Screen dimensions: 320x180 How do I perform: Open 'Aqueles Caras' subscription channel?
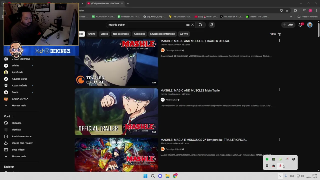tap(19, 79)
